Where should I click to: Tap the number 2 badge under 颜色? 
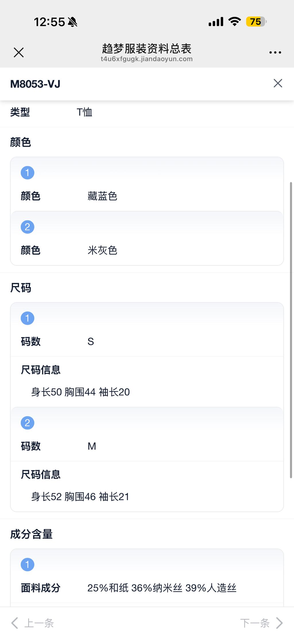click(x=28, y=227)
